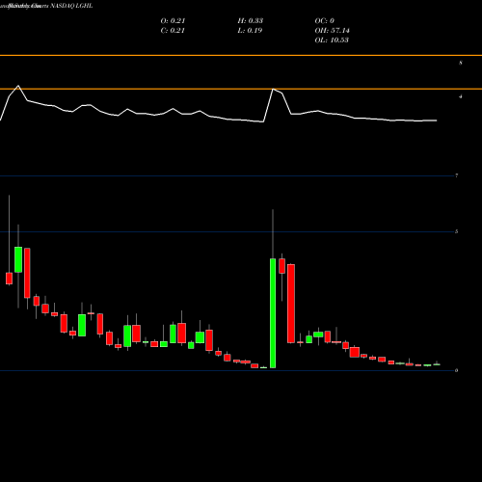
Task: Click the axis label 8 near top
Action: [x=461, y=63]
